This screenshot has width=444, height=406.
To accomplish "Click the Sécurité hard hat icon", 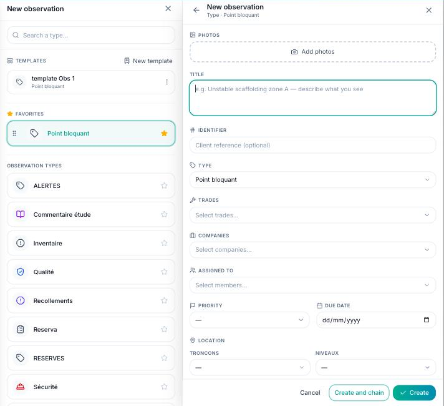I will point(21,387).
